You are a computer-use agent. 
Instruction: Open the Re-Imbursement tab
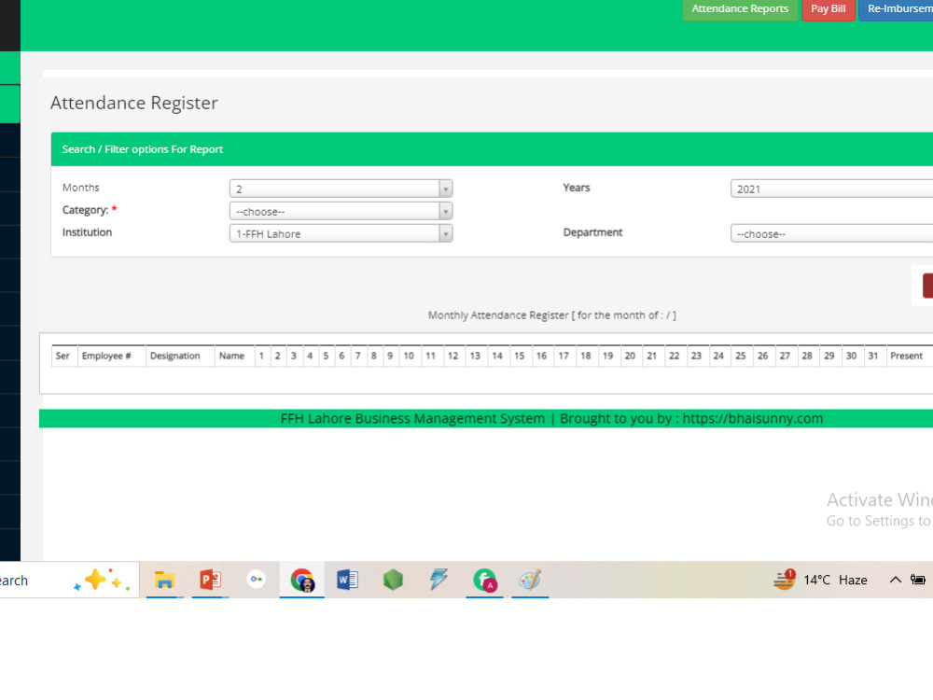pyautogui.click(x=896, y=9)
